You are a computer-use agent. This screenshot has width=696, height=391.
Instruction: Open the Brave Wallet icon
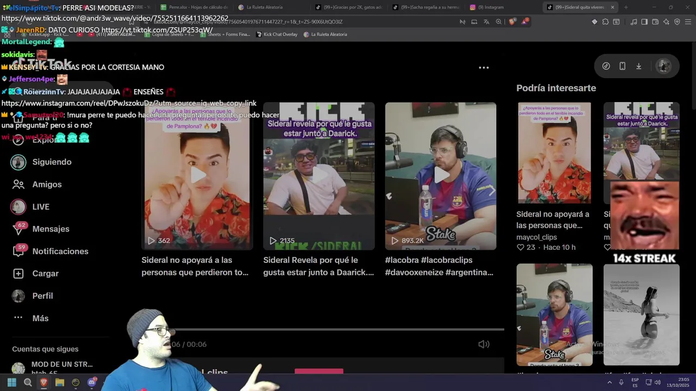pyautogui.click(x=655, y=22)
